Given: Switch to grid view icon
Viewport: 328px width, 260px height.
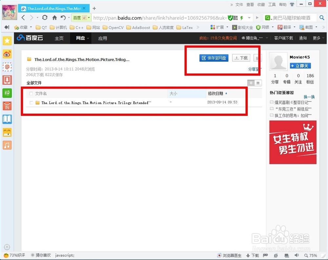Looking at the screenshot, I should 258,83.
